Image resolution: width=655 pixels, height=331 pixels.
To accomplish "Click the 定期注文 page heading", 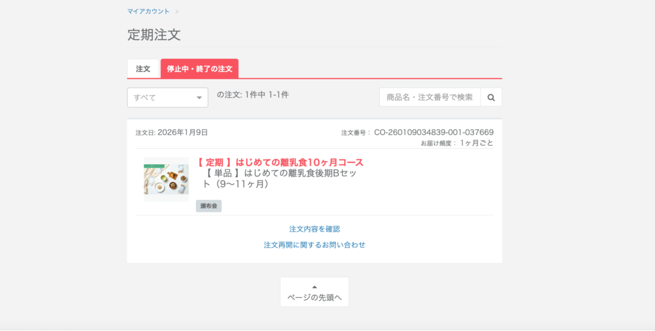I will [154, 35].
